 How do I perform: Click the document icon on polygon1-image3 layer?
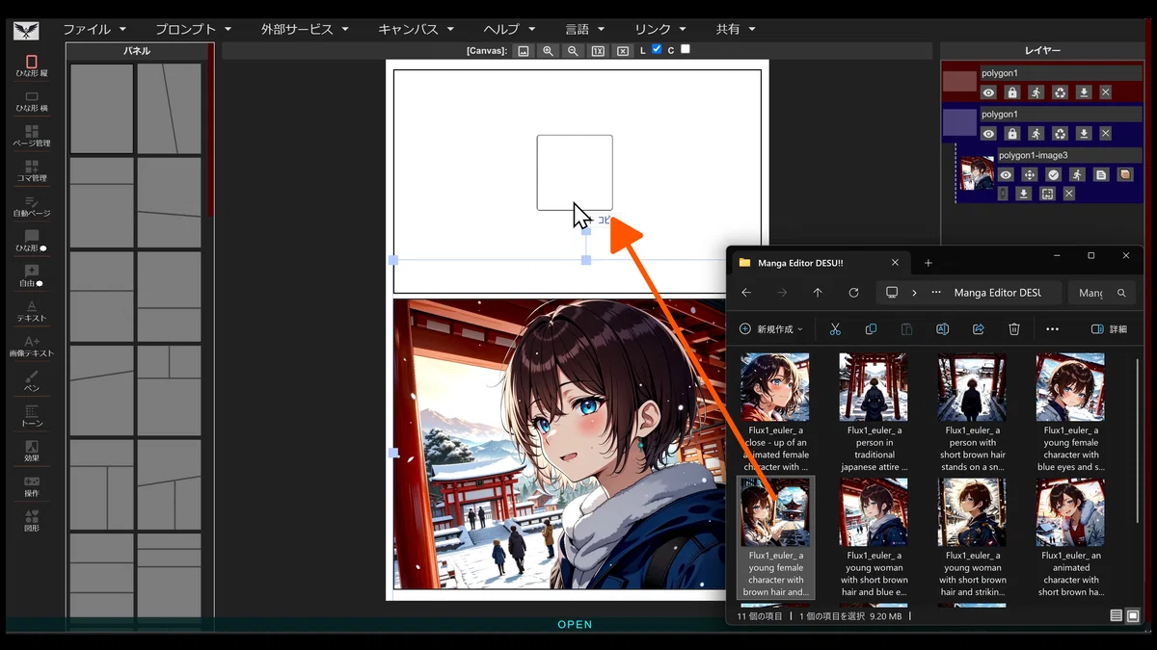pos(1101,175)
